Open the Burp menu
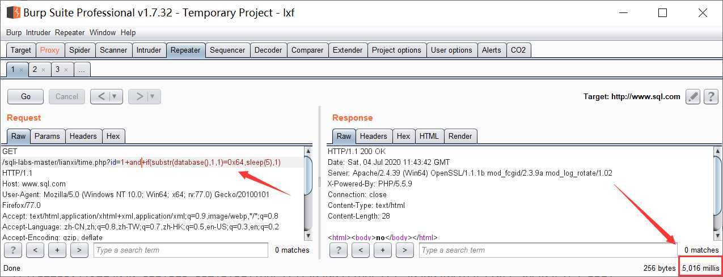The image size is (723, 277). pyautogui.click(x=14, y=32)
